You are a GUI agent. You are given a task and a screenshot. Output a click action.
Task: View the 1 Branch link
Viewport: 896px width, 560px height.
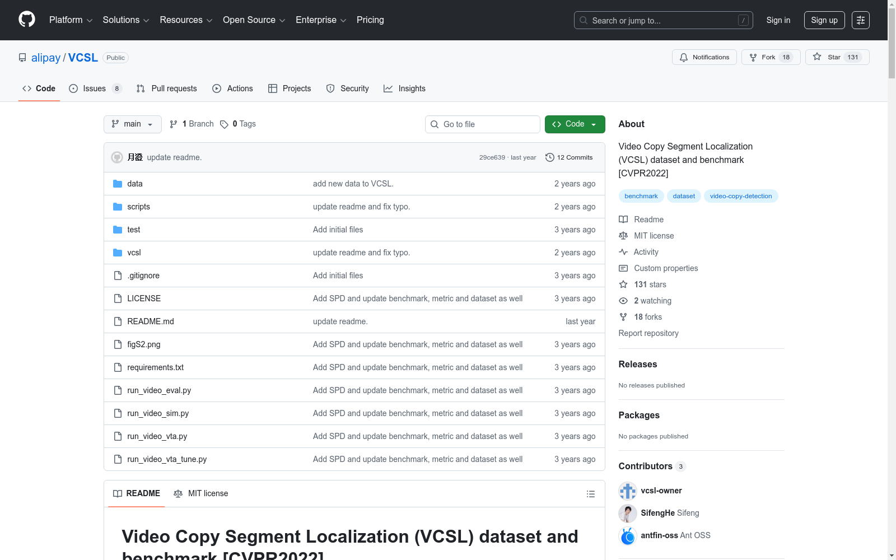pyautogui.click(x=192, y=124)
